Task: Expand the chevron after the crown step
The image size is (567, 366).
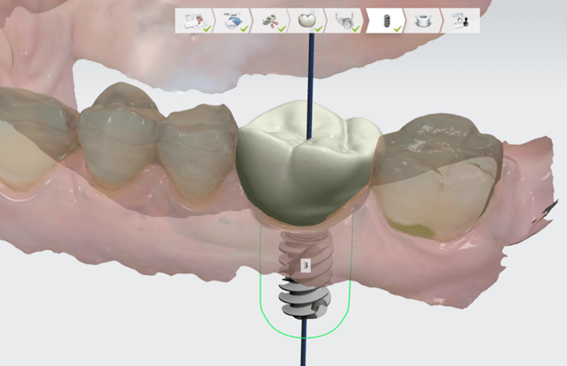Action: pos(326,20)
